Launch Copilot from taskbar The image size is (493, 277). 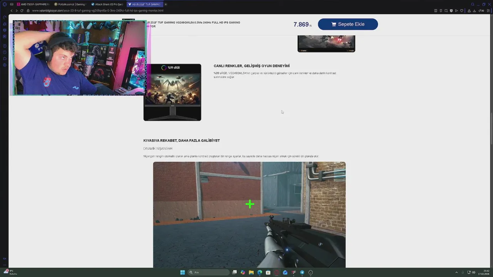coord(243,272)
